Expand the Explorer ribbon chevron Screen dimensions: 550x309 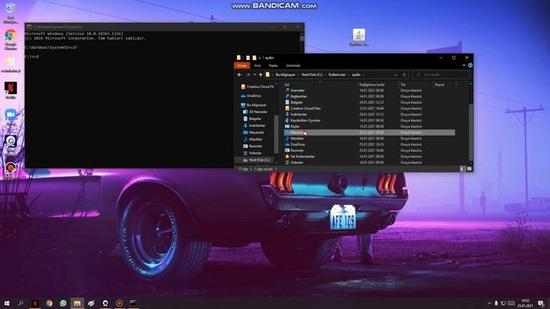(x=464, y=65)
